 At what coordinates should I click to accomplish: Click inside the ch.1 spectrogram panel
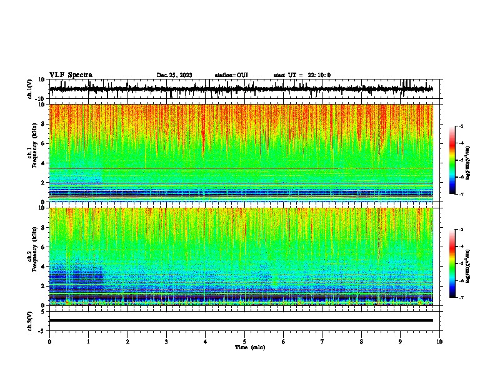[x=241, y=153]
